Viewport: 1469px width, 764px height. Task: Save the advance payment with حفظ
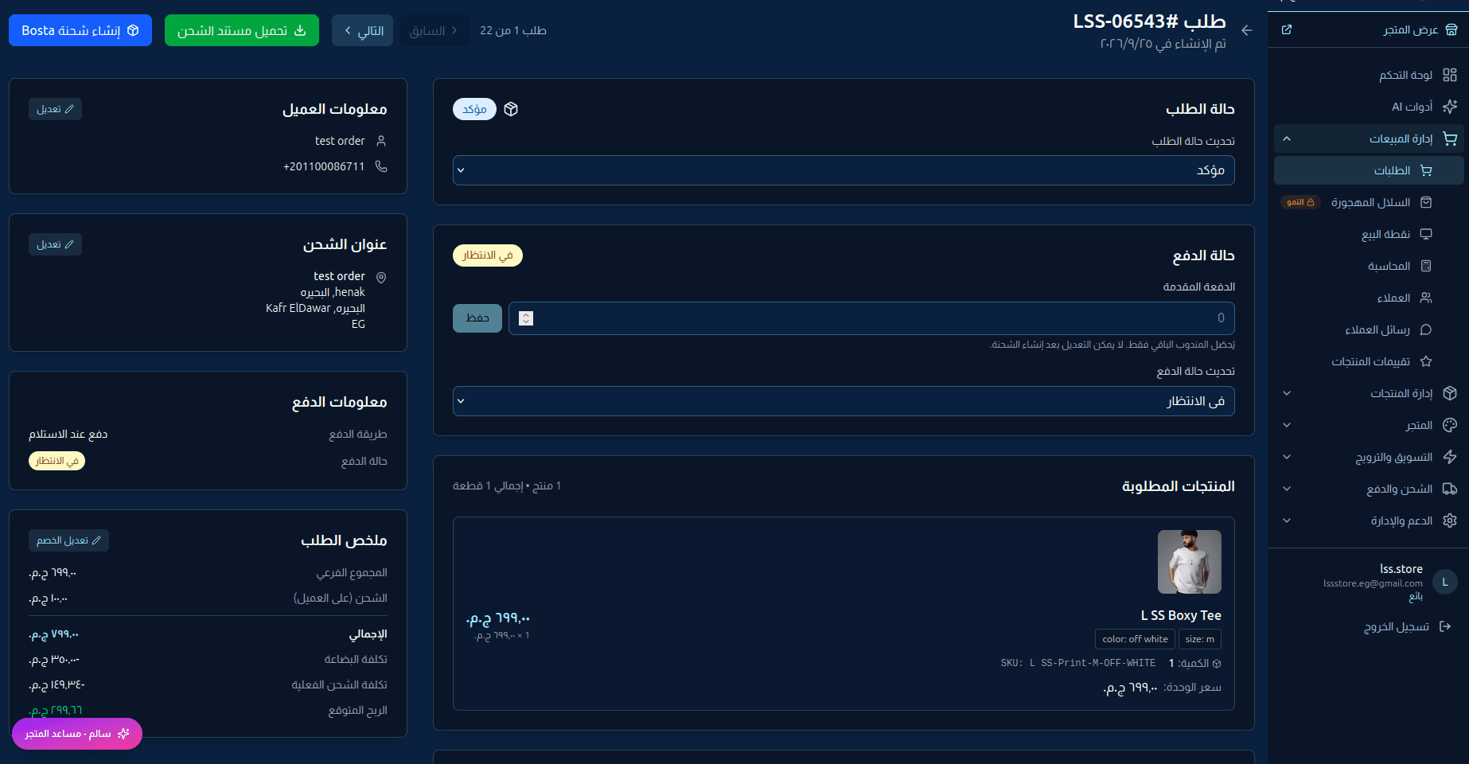(x=477, y=318)
